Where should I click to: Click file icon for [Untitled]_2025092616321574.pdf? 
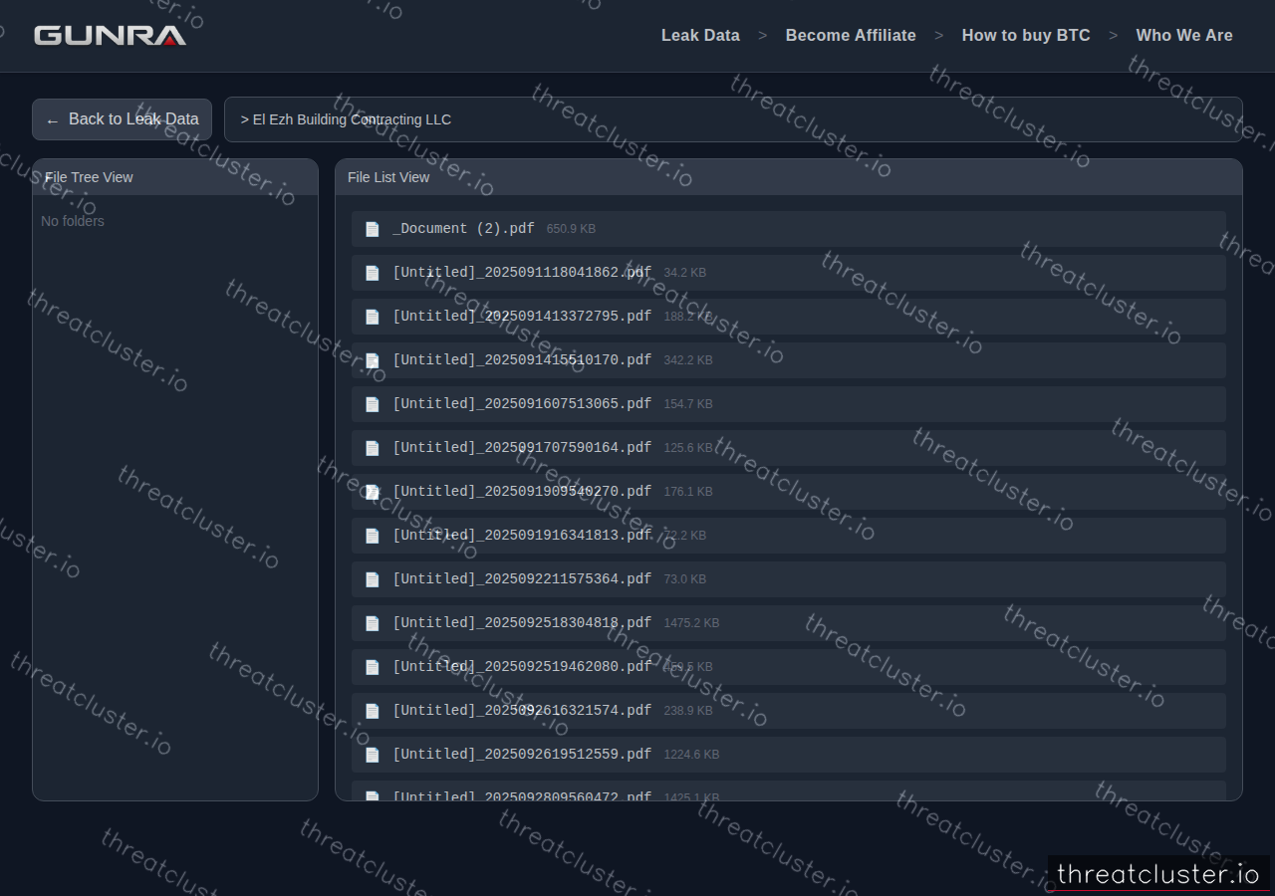[x=373, y=711]
